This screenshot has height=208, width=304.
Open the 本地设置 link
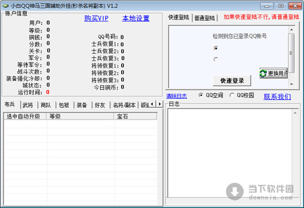pyautogui.click(x=136, y=19)
